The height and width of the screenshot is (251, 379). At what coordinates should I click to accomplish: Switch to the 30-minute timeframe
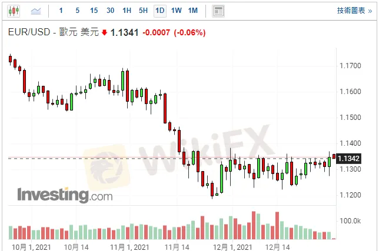[111, 11]
